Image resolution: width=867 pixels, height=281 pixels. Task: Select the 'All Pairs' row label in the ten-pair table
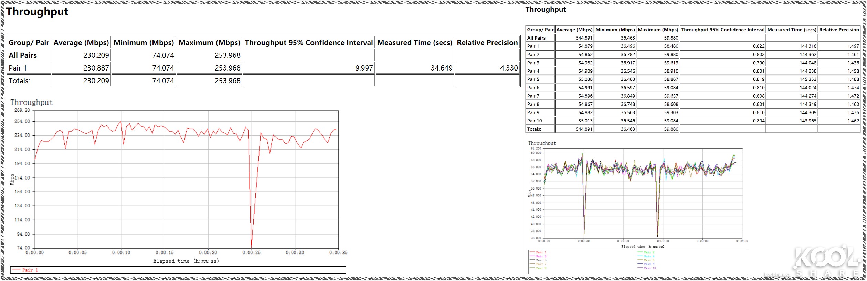point(536,38)
